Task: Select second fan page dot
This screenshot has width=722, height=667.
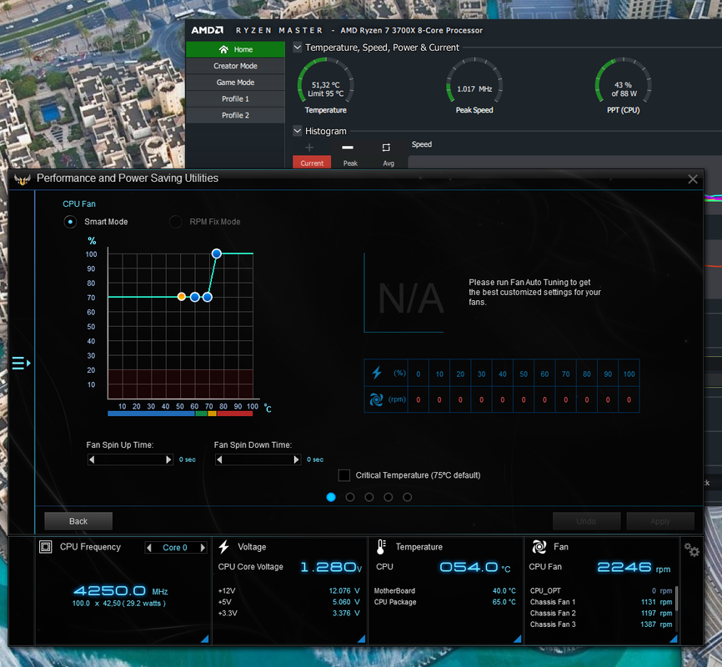Action: click(x=350, y=497)
